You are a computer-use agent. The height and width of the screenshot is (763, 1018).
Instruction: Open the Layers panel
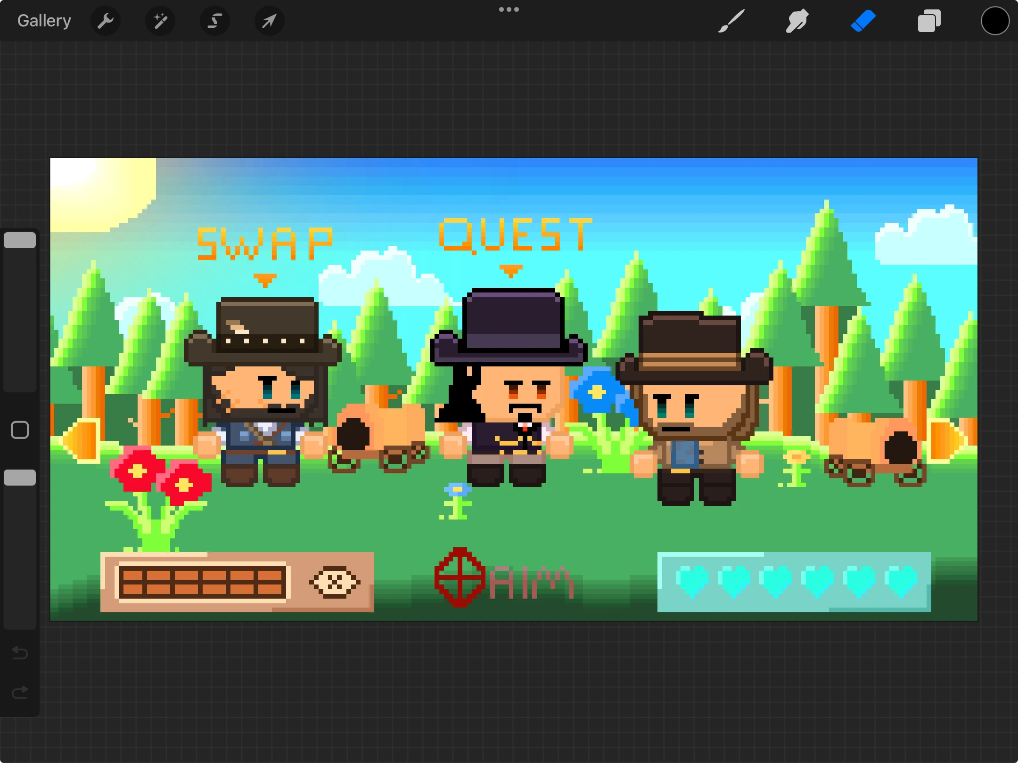[929, 21]
